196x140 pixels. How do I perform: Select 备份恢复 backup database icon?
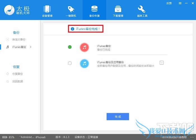click(94, 9)
